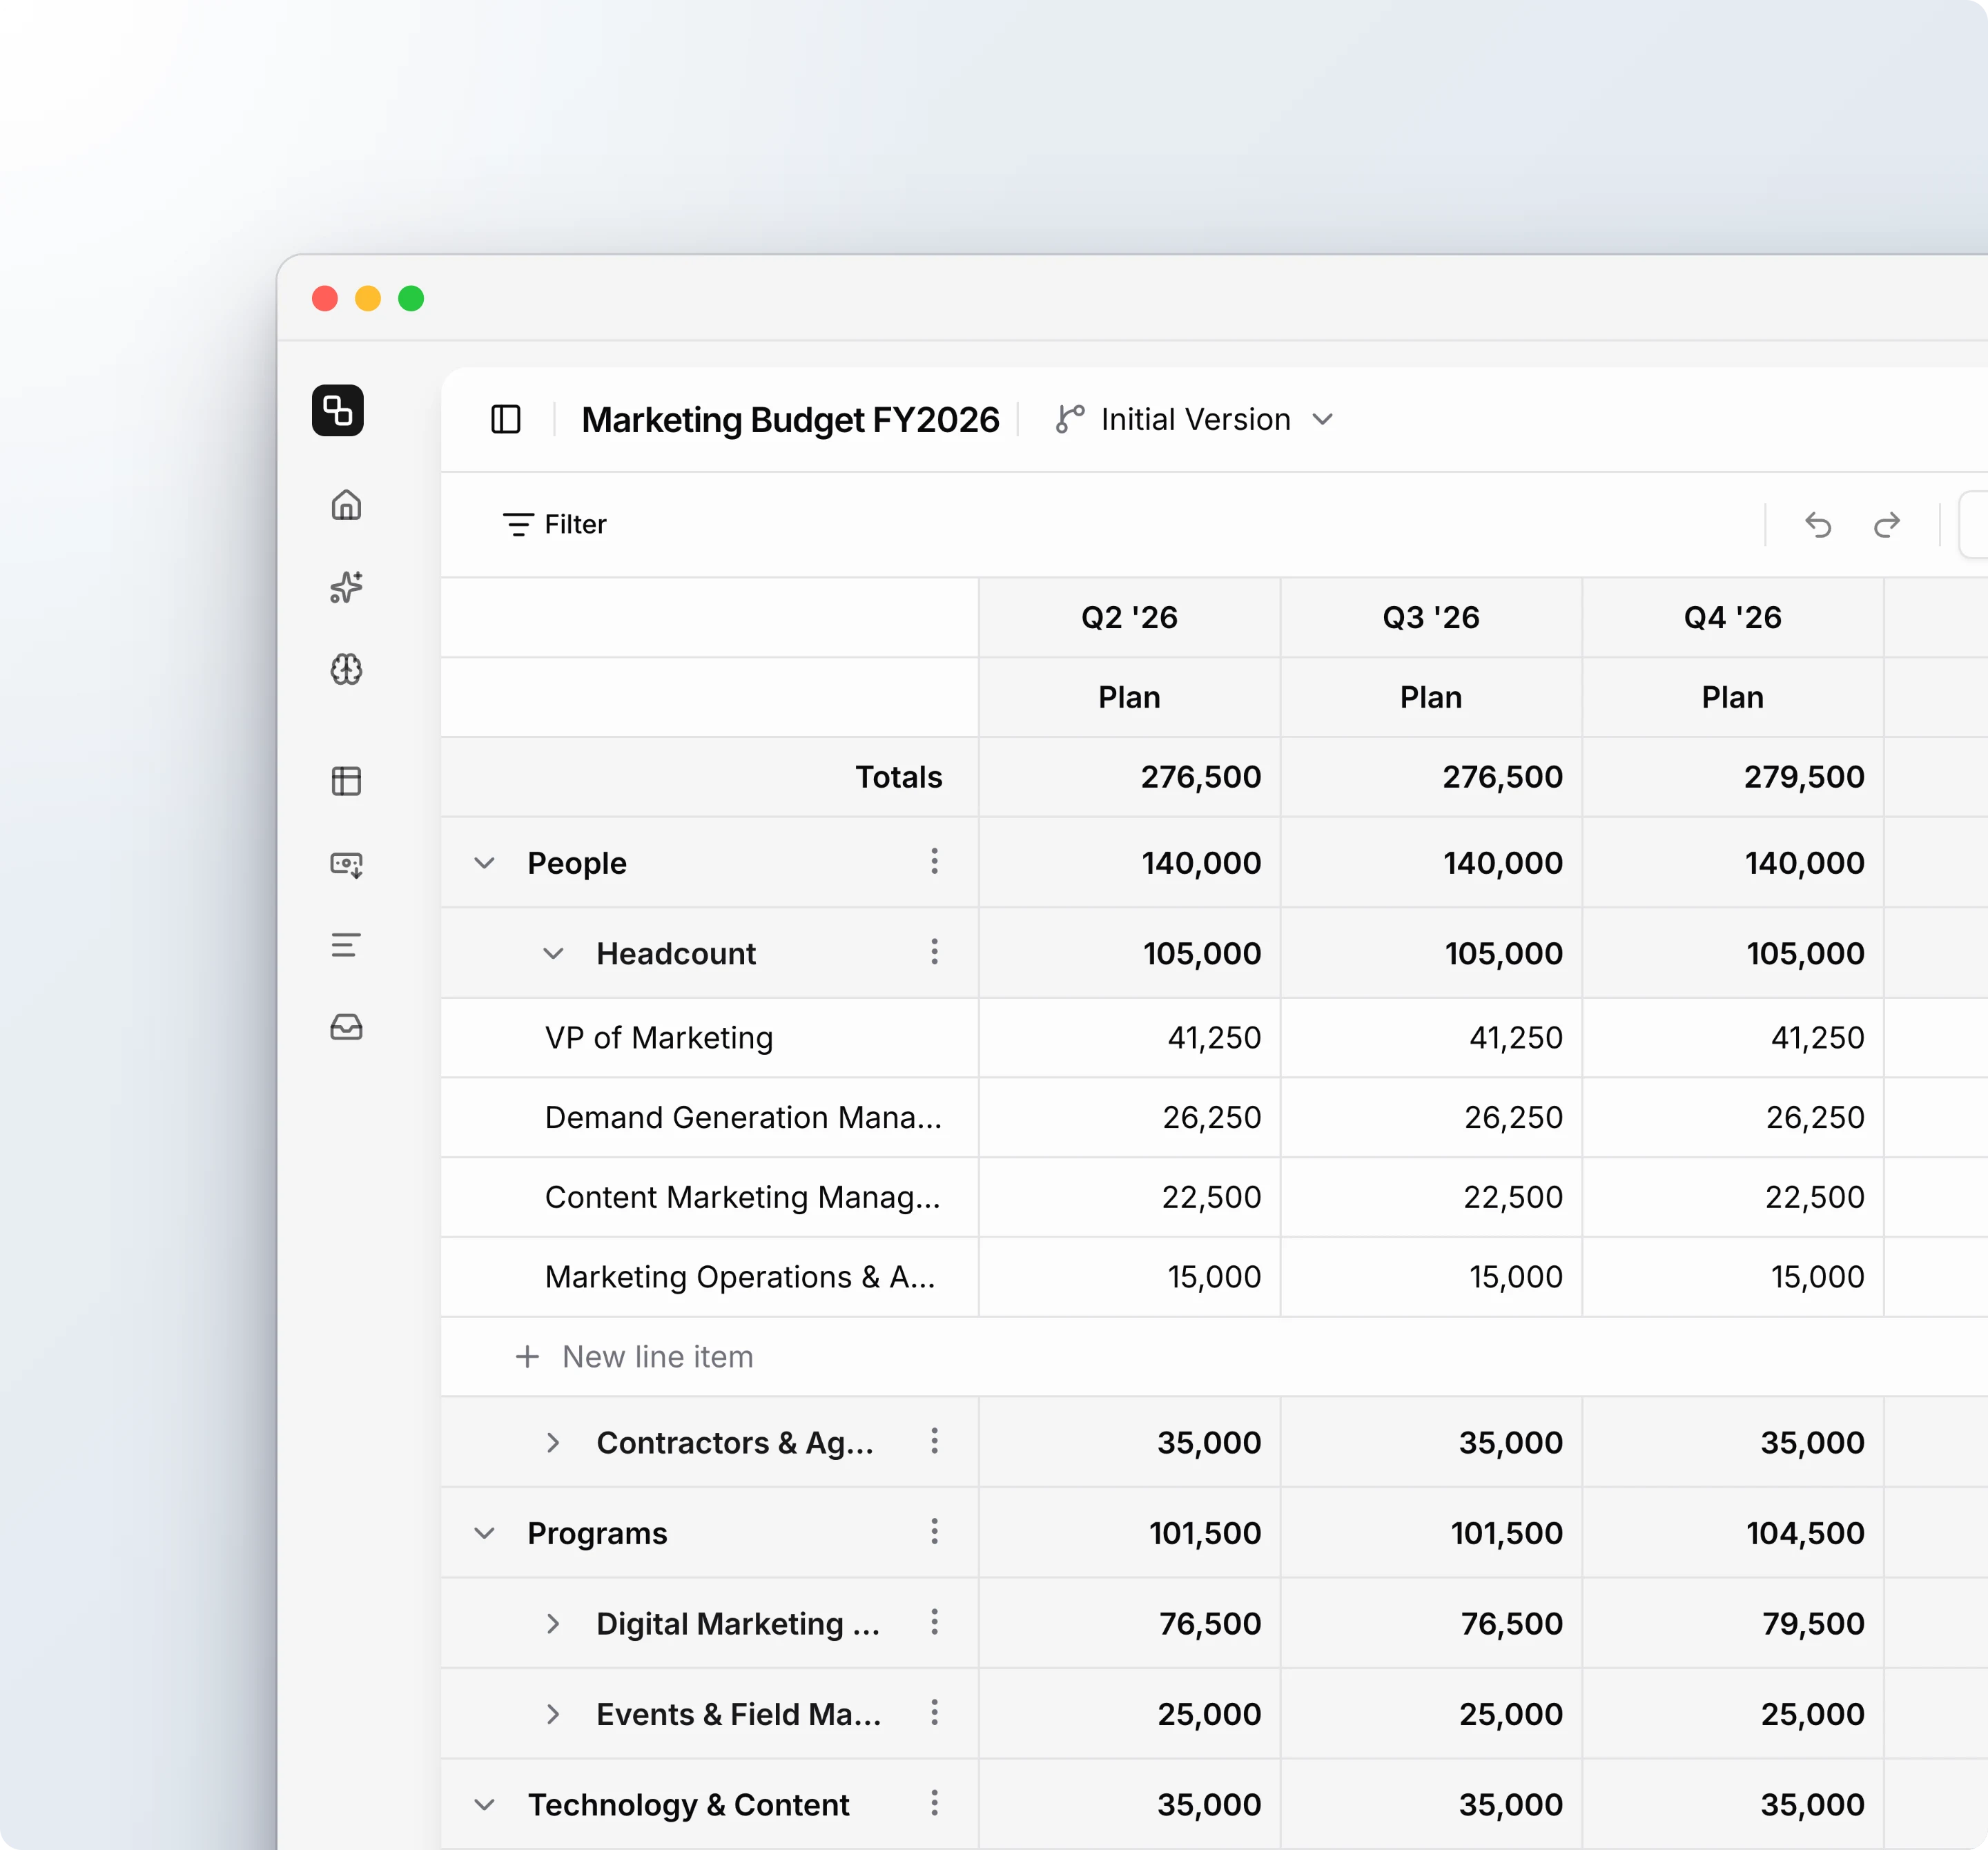
Task: Open the AI sparkles icon in sidebar
Action: click(346, 587)
